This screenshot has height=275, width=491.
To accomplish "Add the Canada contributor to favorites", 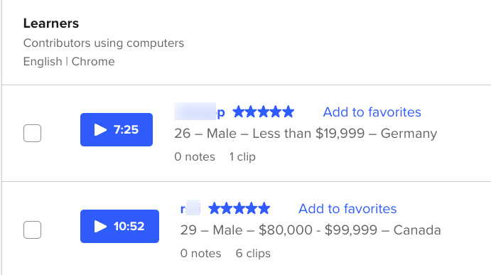I will coord(347,209).
